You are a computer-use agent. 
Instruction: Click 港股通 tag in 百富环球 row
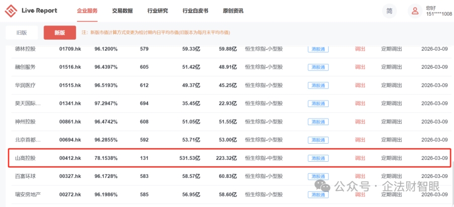coord(318,176)
